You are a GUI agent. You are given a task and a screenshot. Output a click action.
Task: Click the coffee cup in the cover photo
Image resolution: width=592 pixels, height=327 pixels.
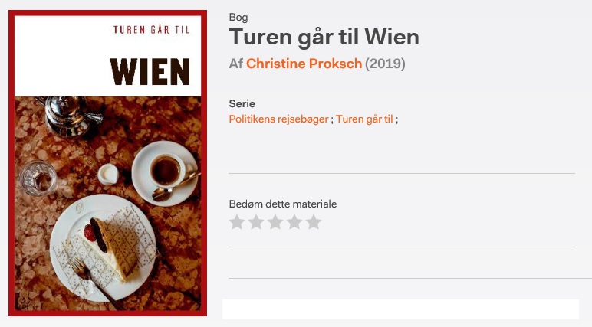(167, 170)
